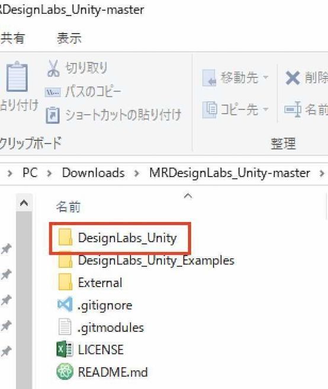Viewport: 328px width, 389px height.
Task: Expand the chevron after Downloads in address bar
Action: [x=136, y=173]
